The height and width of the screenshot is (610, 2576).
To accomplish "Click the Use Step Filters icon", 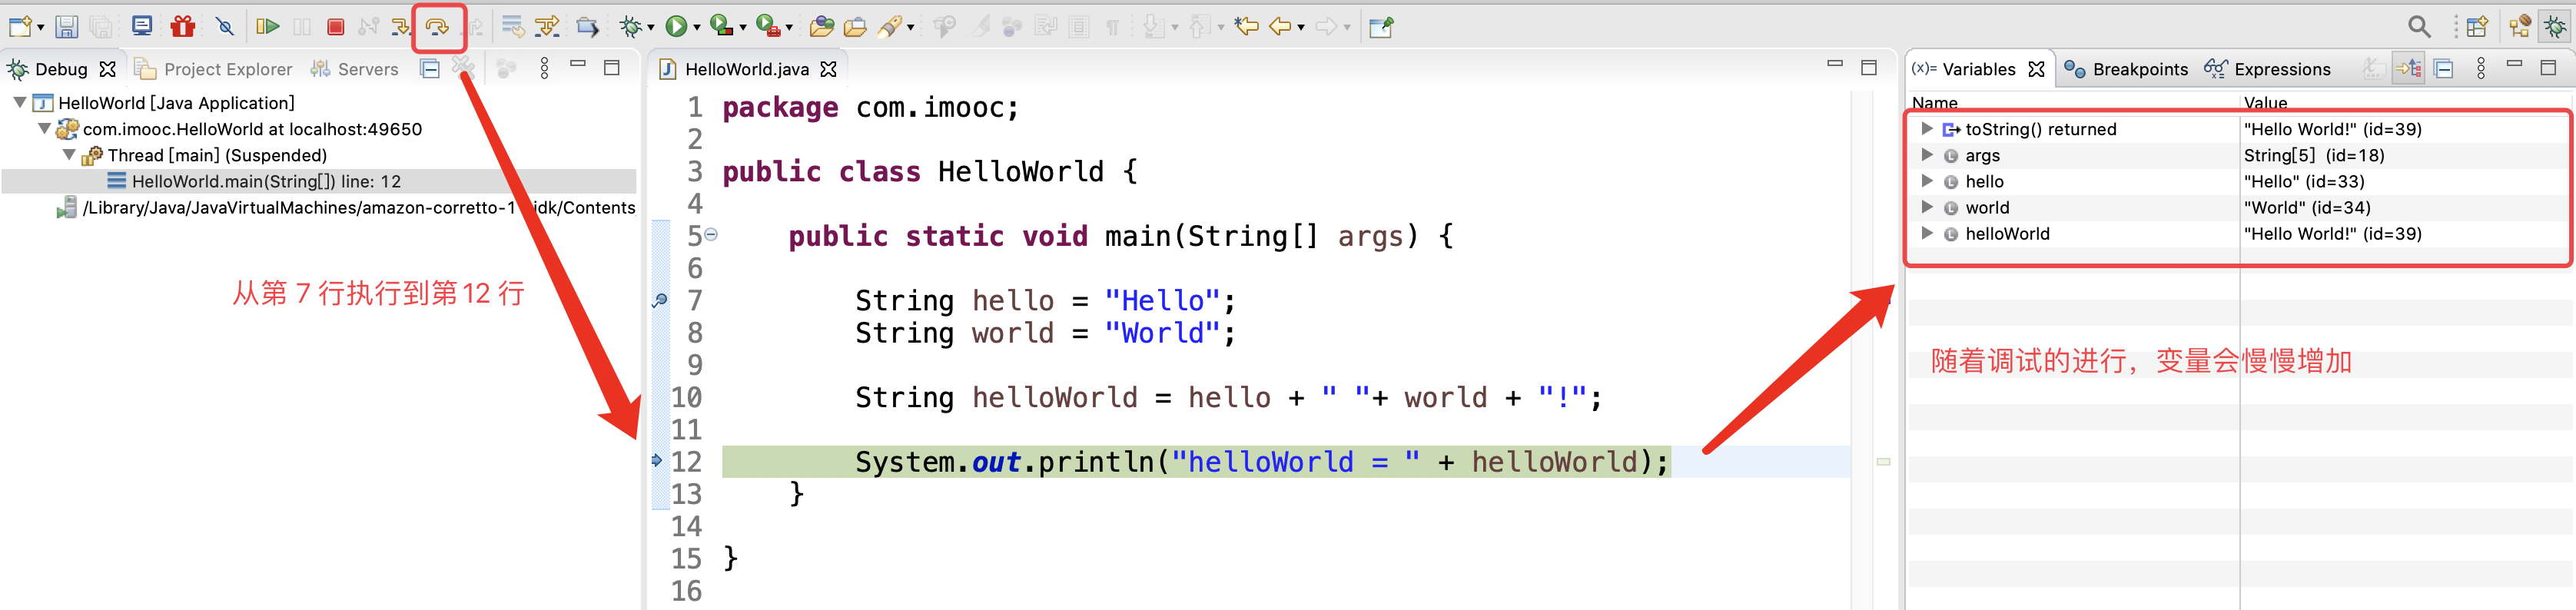I will point(547,27).
